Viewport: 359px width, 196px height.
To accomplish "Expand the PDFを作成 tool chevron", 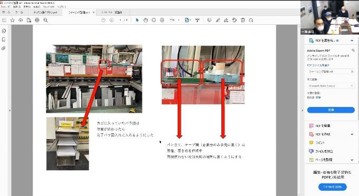I will 352,134.
